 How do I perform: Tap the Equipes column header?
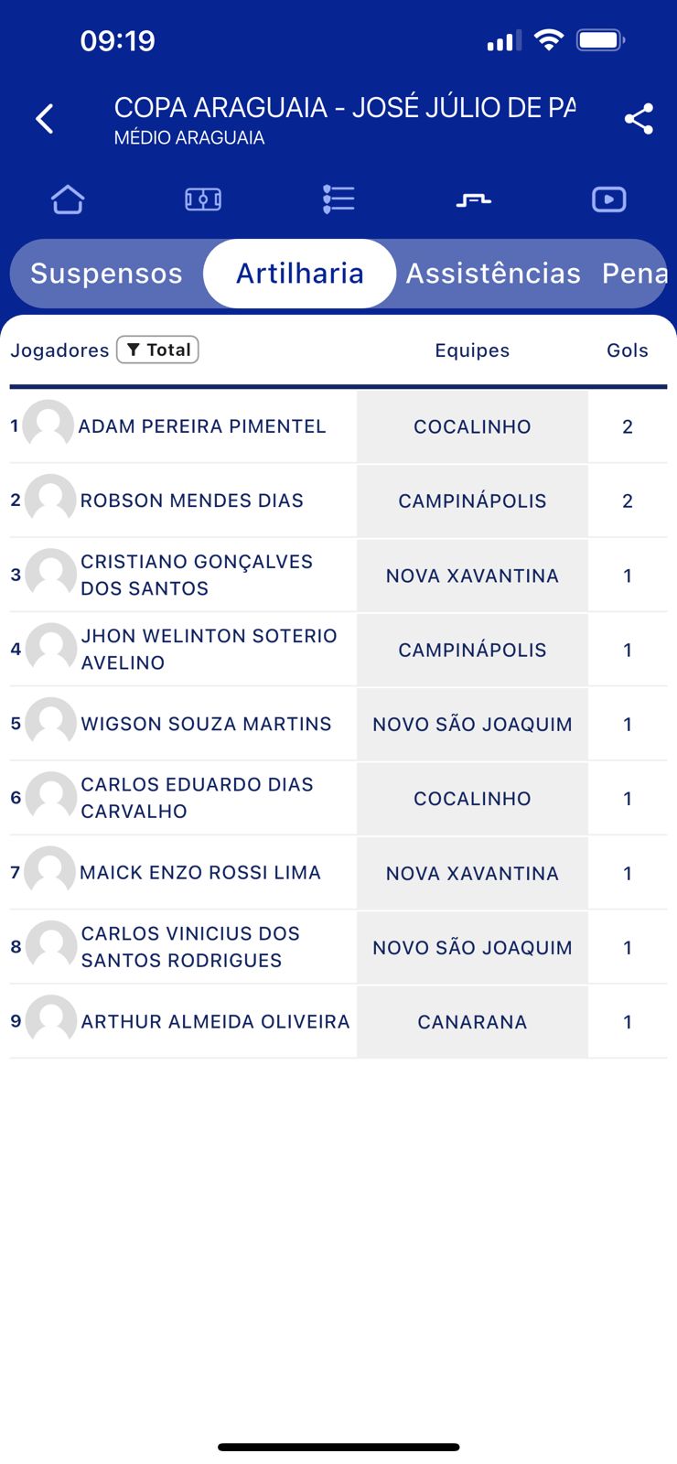pyautogui.click(x=472, y=350)
